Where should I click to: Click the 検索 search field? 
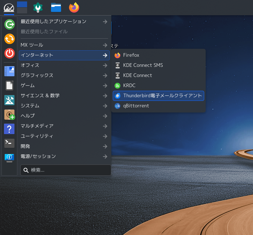tap(66, 170)
